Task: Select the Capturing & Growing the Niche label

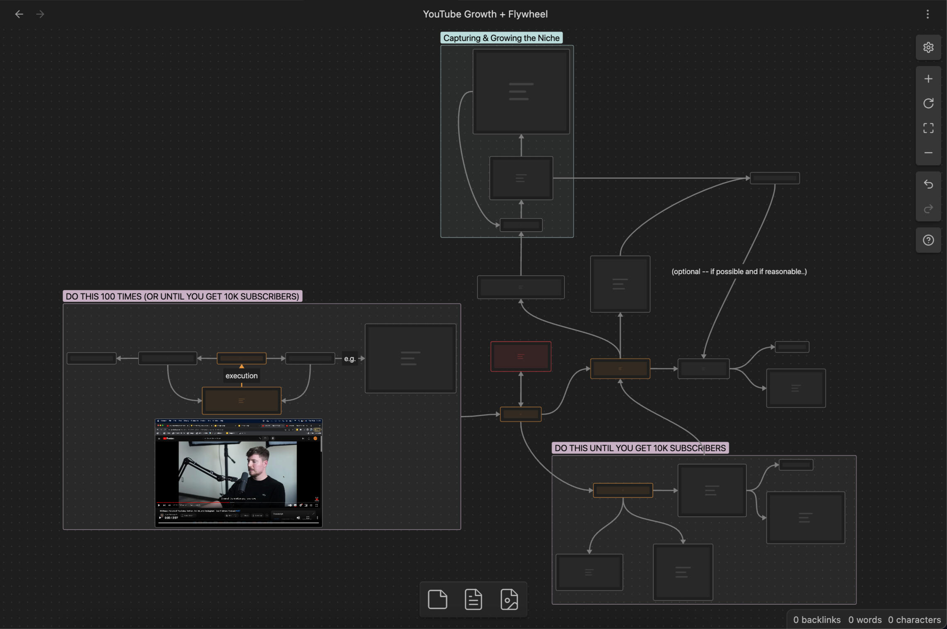Action: (x=501, y=38)
